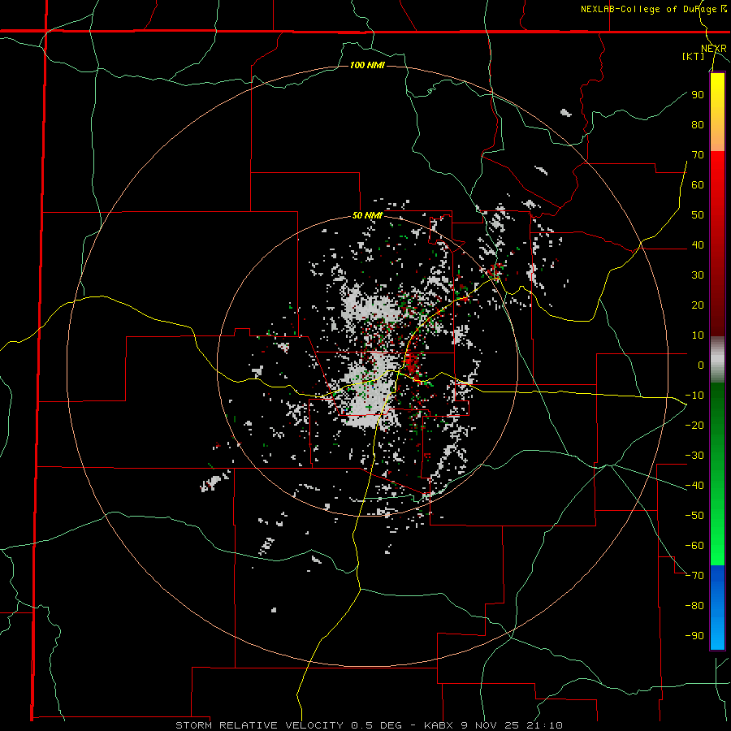Click the -10 value on the color scale
Viewport: 731px width, 731px height.
694,396
